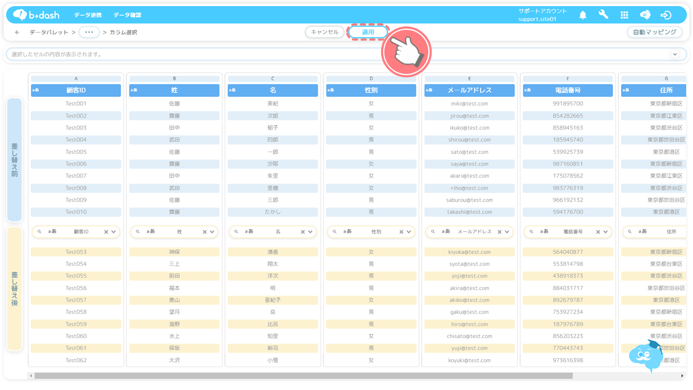The image size is (693, 390).
Task: Click the horizontal scrollbar at the bottom
Action: pos(303,375)
